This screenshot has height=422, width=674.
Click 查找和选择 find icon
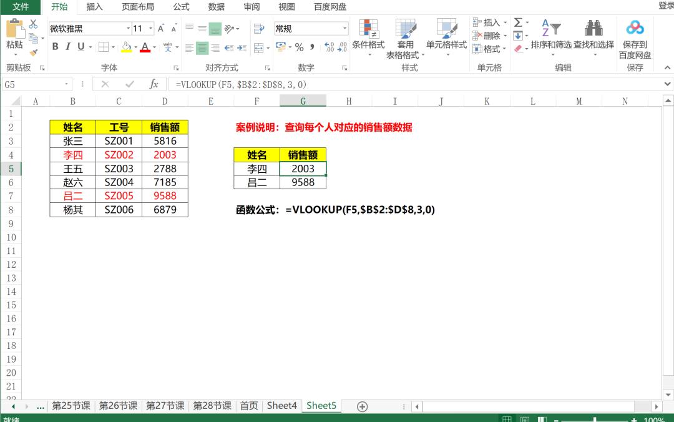[x=593, y=28]
